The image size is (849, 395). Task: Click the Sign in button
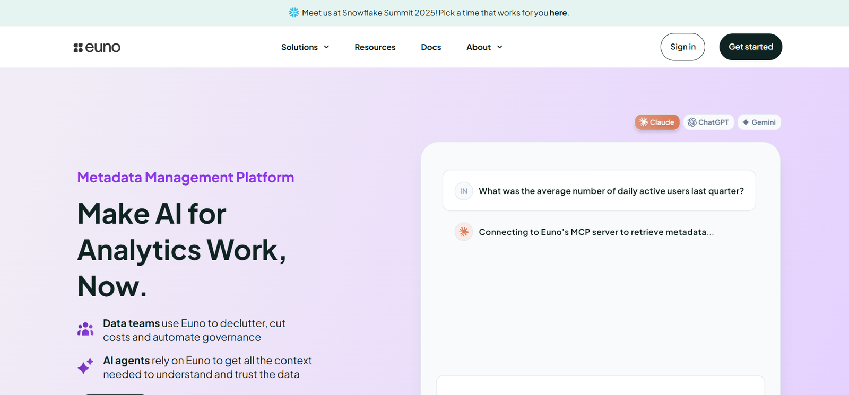(682, 47)
